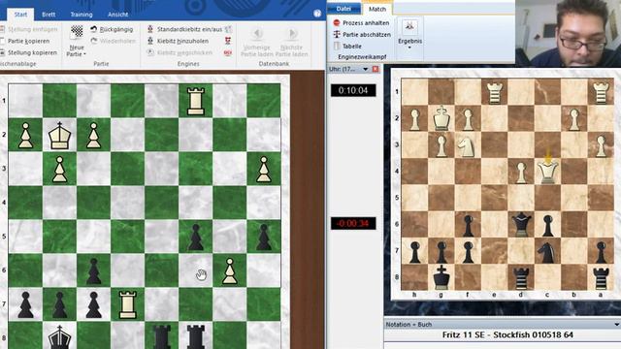Click Prozess anhalten stop icon
Viewport: 621px width, 349px height.
(337, 23)
